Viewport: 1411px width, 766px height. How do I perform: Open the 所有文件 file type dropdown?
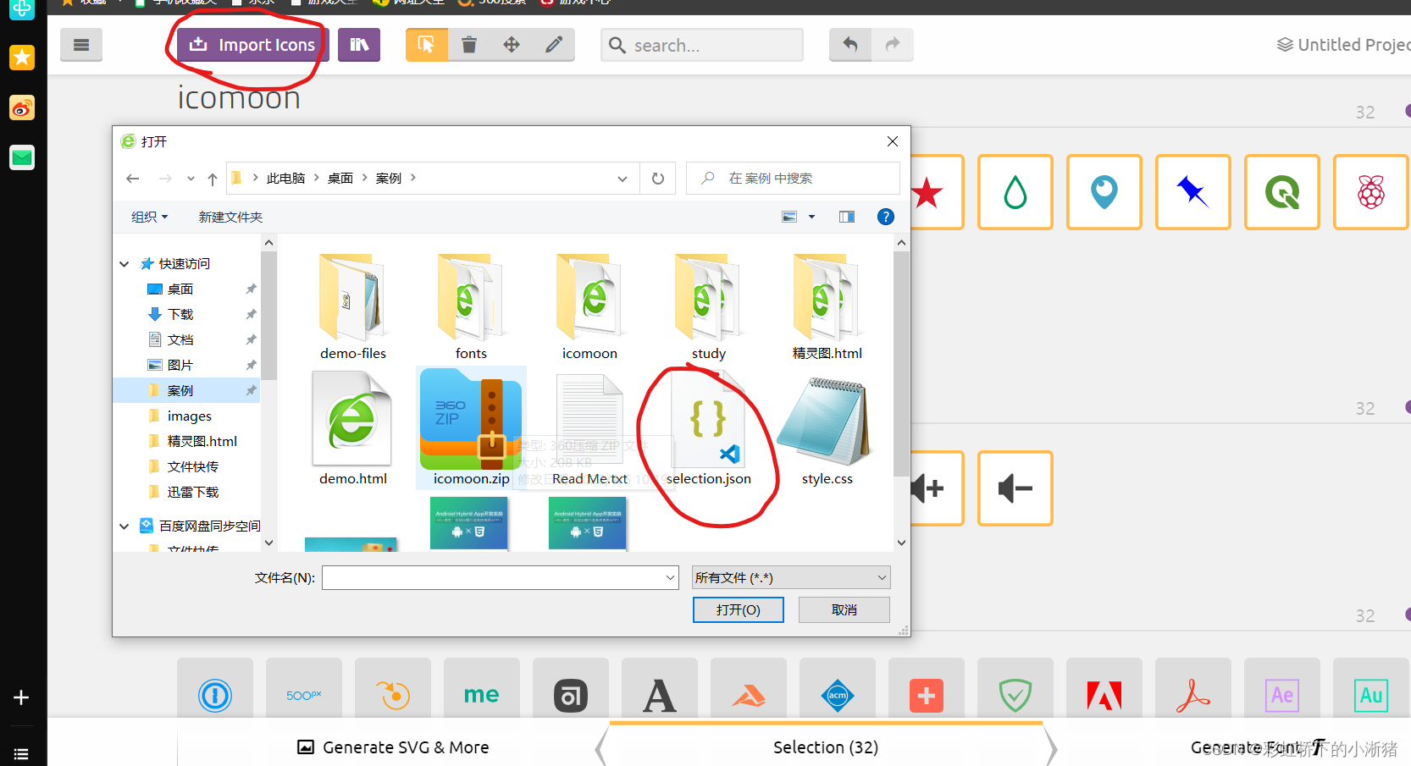[789, 576]
